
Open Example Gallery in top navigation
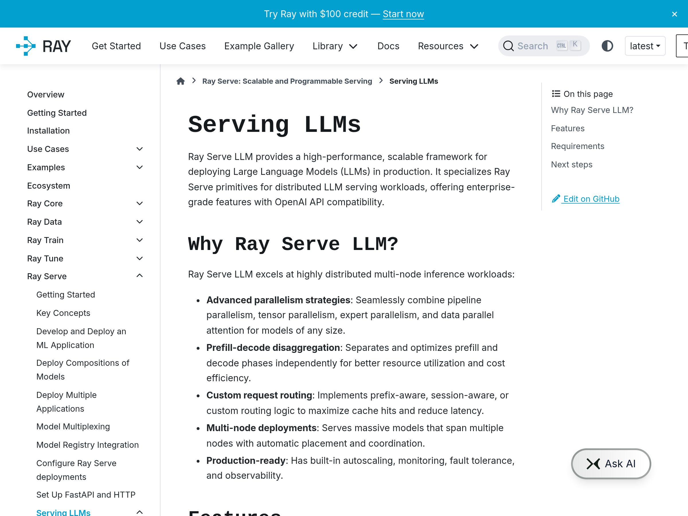259,46
